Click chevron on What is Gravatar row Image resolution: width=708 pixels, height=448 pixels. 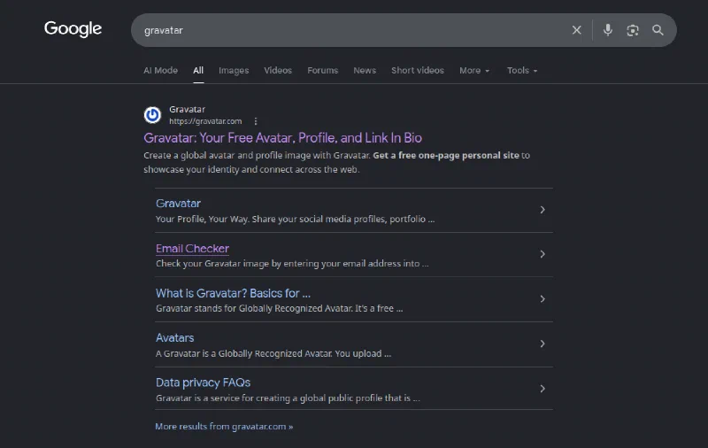pyautogui.click(x=543, y=299)
